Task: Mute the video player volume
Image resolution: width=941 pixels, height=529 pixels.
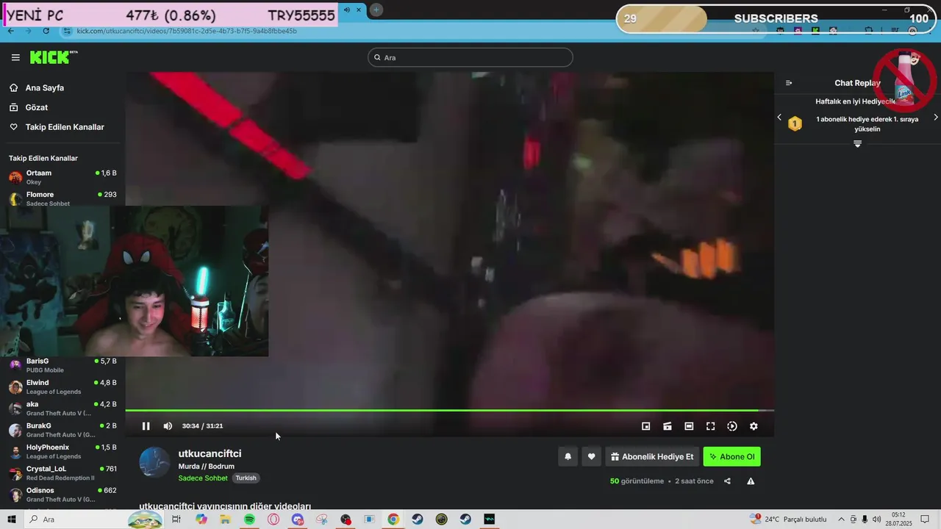Action: click(168, 426)
